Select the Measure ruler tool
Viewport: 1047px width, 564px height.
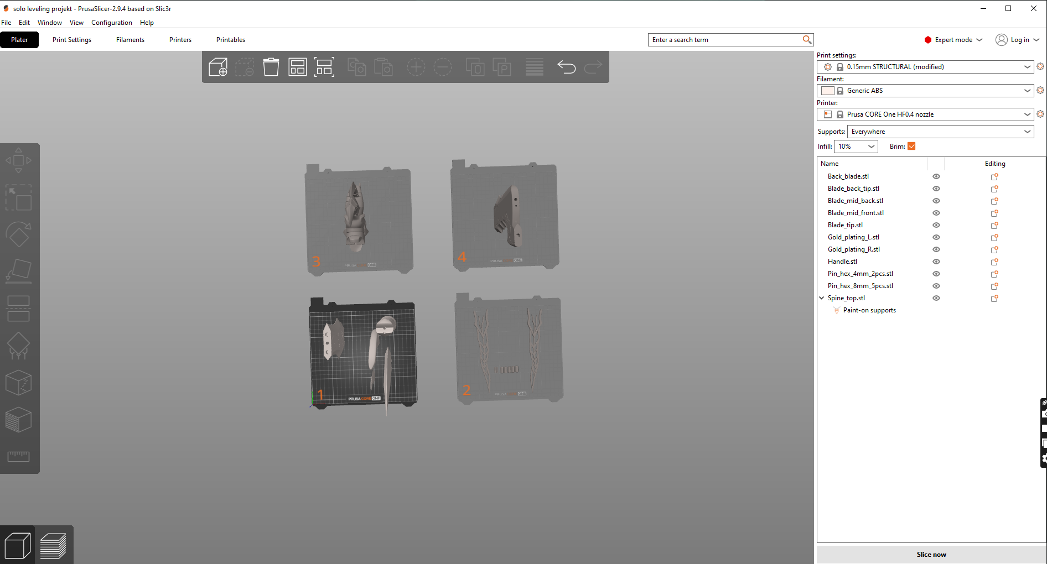click(18, 457)
